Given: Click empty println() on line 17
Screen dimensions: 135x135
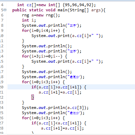Looking at the screenshot, I should coord(47,72).
